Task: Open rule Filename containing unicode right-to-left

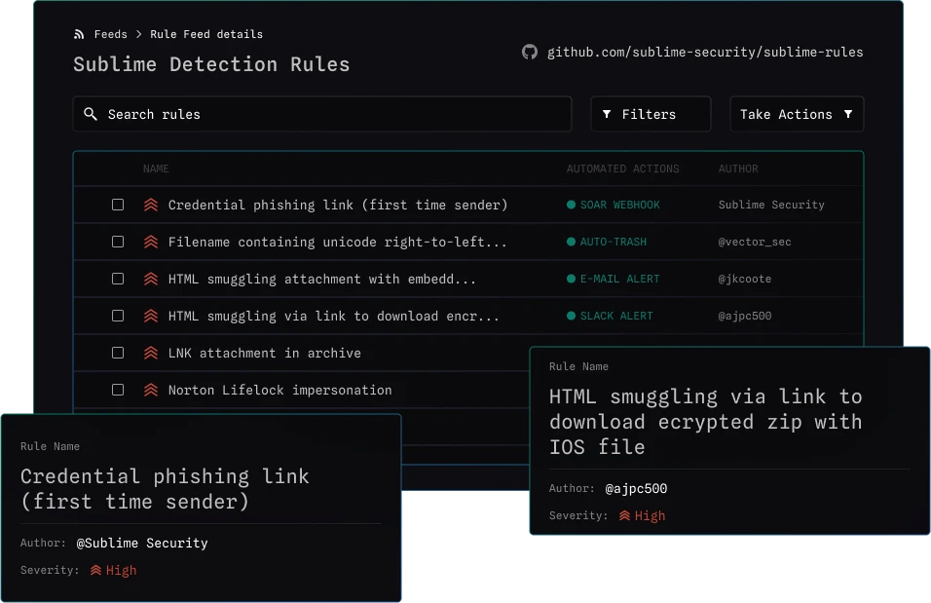Action: pyautogui.click(x=337, y=242)
